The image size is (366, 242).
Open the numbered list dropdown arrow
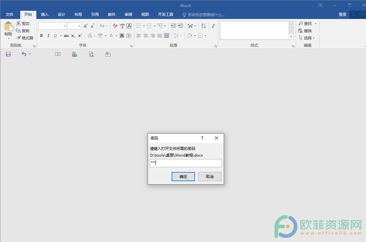(155, 26)
